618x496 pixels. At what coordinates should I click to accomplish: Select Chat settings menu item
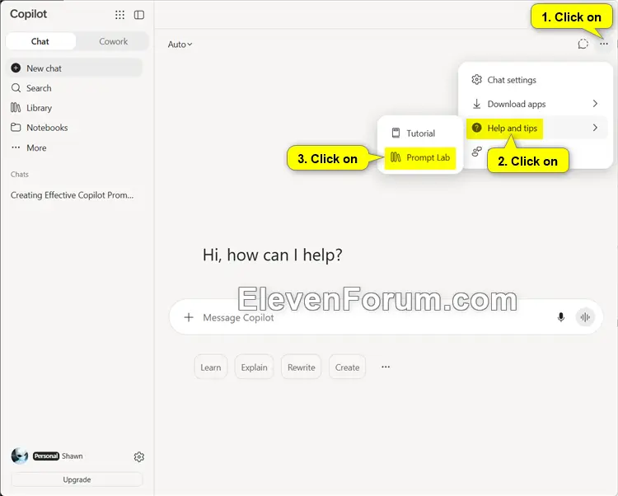pyautogui.click(x=536, y=80)
